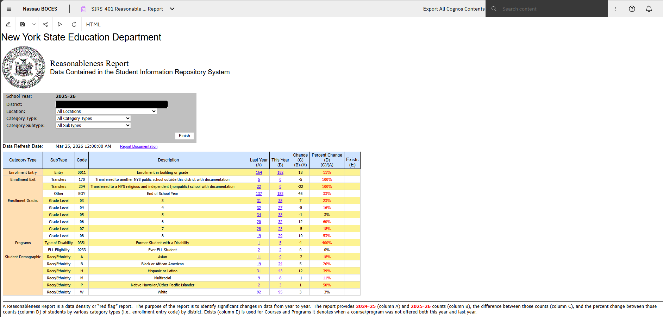
Task: Click This Year value 38 for grade 03
Action: pos(280,201)
